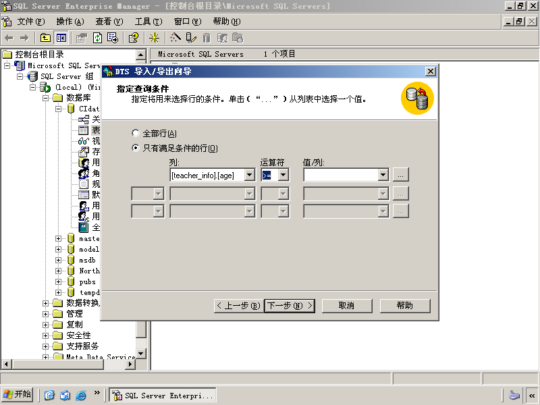Click the tree panel scroll-down arrow
The width and height of the screenshot is (540, 405).
point(141,353)
